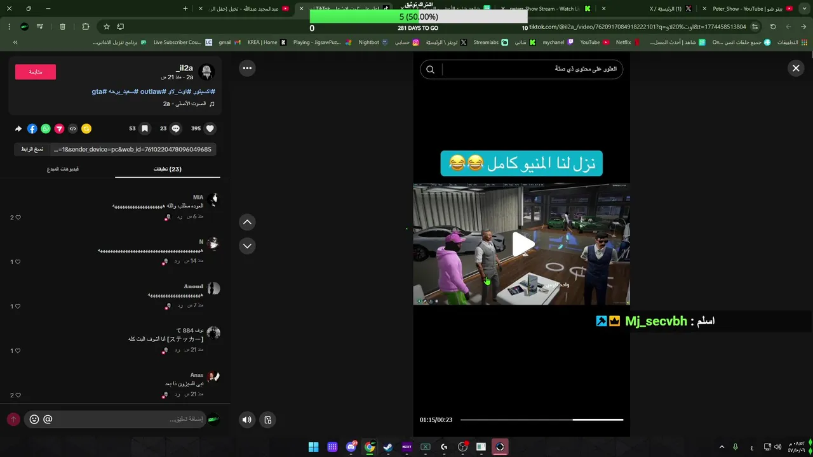Share the video via WhatsApp
The image size is (813, 457).
coord(46,129)
